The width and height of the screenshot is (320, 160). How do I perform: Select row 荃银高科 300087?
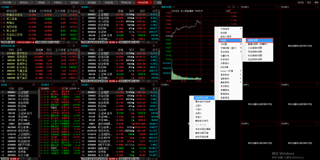[x=39, y=57]
